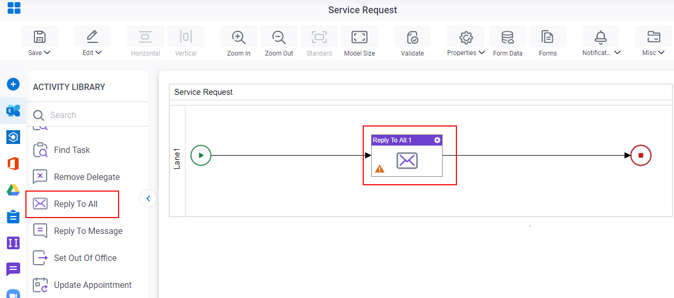This screenshot has height=298, width=674.
Task: Select the purple chat sidebar icon
Action: (13, 269)
